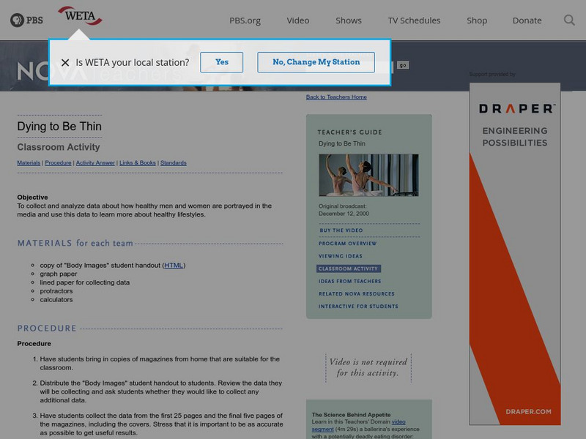This screenshot has height=439, width=586.
Task: Open Program Overview in Teacher's Guide
Action: (347, 244)
